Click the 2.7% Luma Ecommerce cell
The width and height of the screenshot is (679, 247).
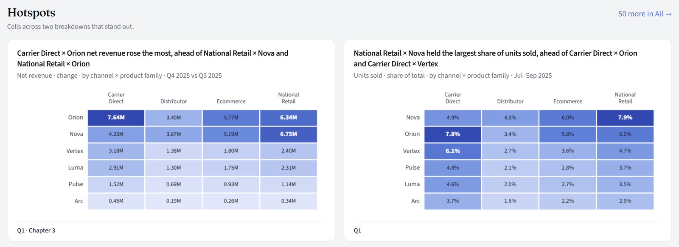coord(568,184)
